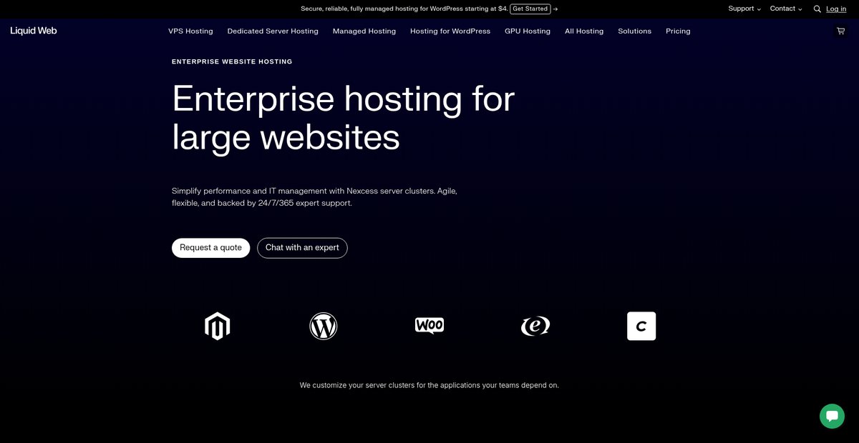Screen dimensions: 859x443
Task: Click the 'ENTERPRISE WEBSITE HOSTING' label
Action: [232, 61]
